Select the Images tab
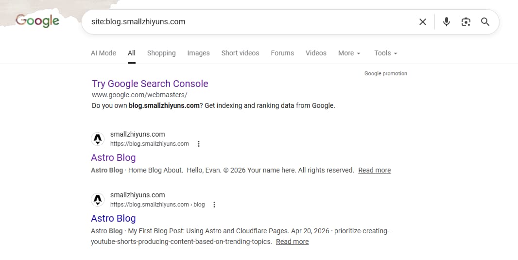518x260 pixels. point(198,53)
